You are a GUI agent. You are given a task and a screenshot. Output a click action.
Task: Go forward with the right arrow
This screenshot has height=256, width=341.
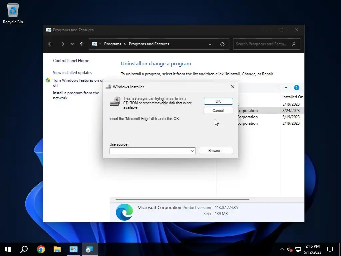click(62, 44)
